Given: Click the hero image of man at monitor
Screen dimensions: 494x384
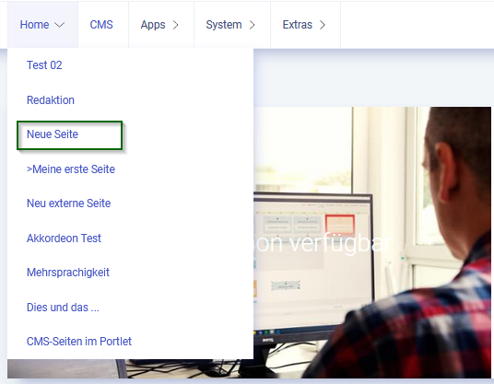Looking at the screenshot, I should [371, 242].
